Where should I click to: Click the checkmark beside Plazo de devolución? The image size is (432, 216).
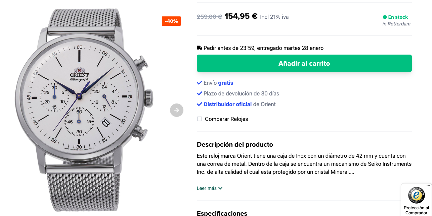tap(200, 93)
